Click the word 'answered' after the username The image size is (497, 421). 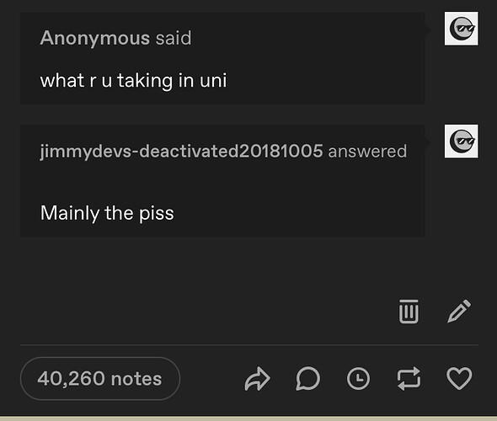[367, 151]
